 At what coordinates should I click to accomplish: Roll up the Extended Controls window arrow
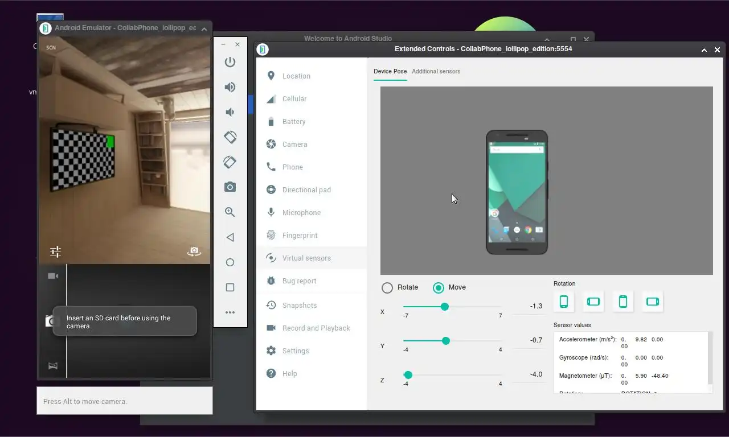[704, 50]
